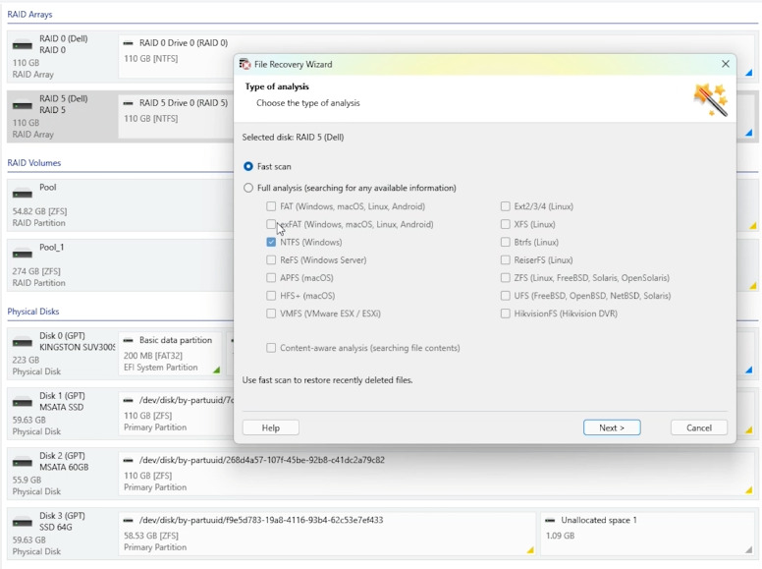Click yellow corner marker on Pool volume row
762x569 pixels.
[x=753, y=226]
